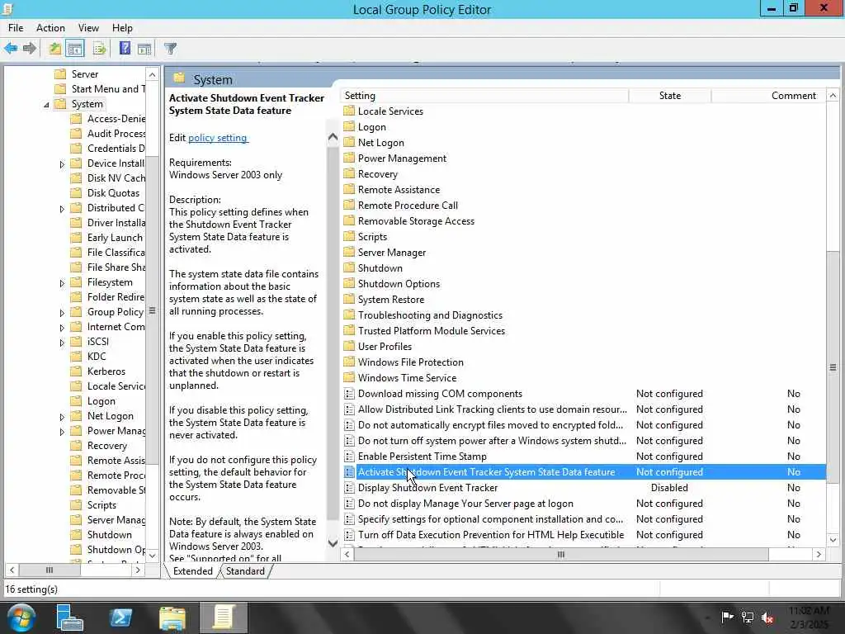Switch to the Standard tab

pos(245,571)
